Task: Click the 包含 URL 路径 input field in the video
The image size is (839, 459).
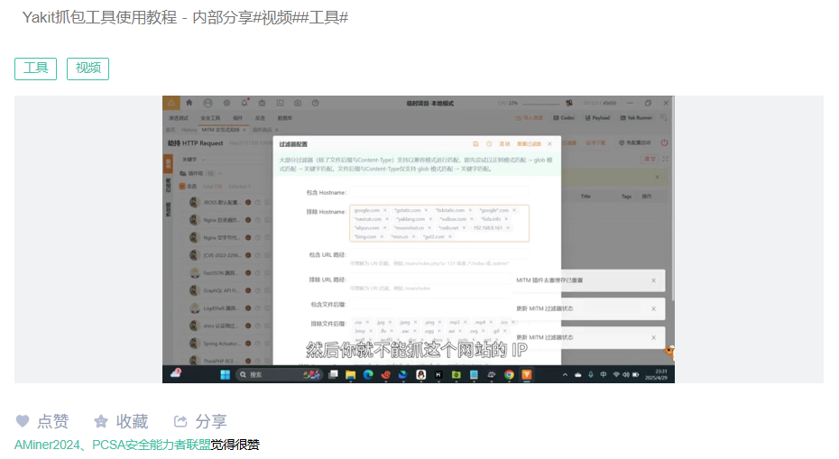Action: pyautogui.click(x=438, y=254)
